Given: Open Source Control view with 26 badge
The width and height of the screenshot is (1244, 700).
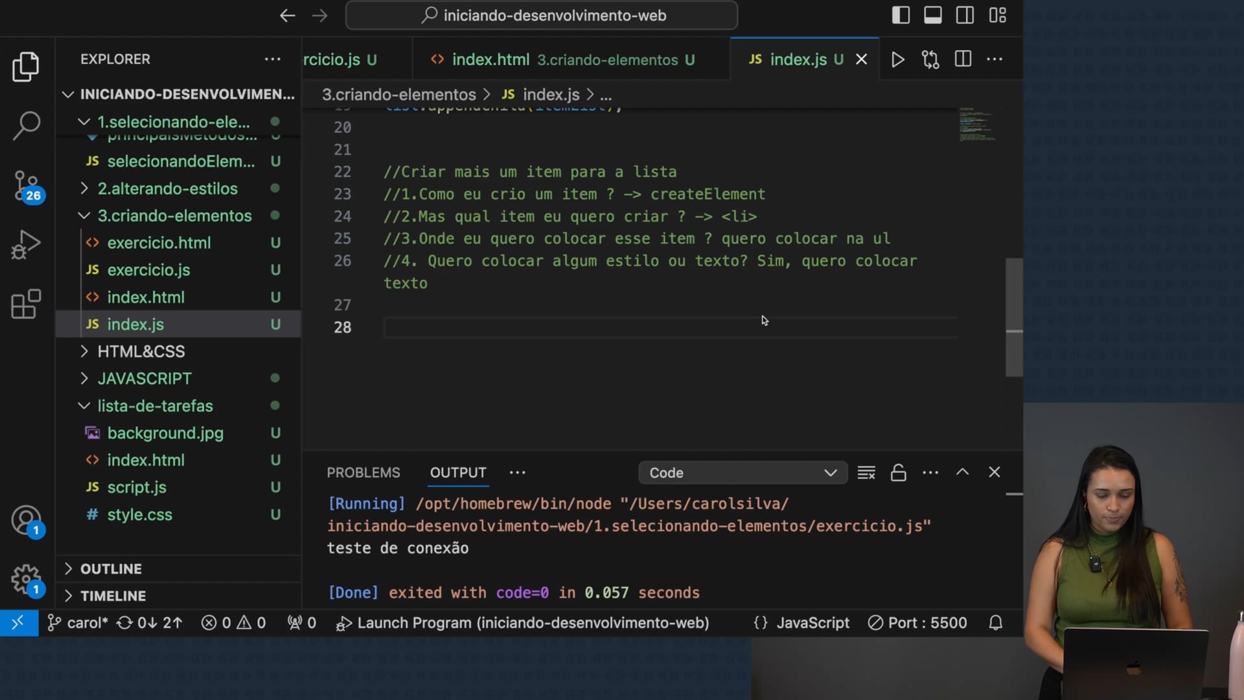Looking at the screenshot, I should point(26,185).
